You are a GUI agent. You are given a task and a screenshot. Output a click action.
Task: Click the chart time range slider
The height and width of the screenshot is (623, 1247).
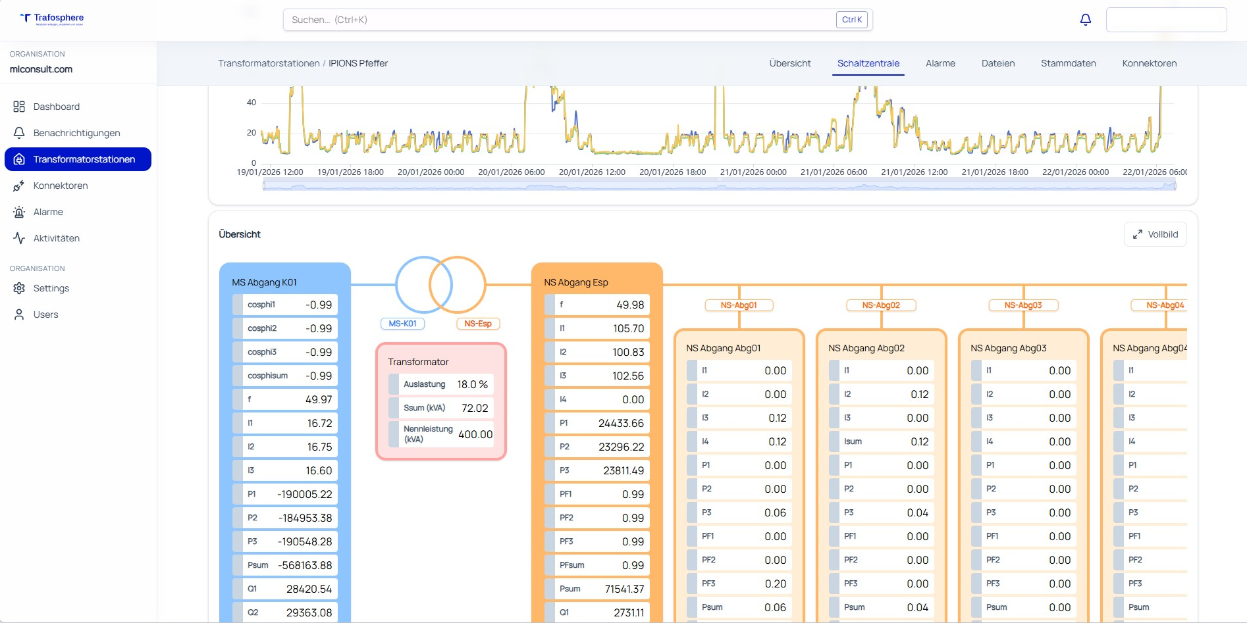point(719,186)
